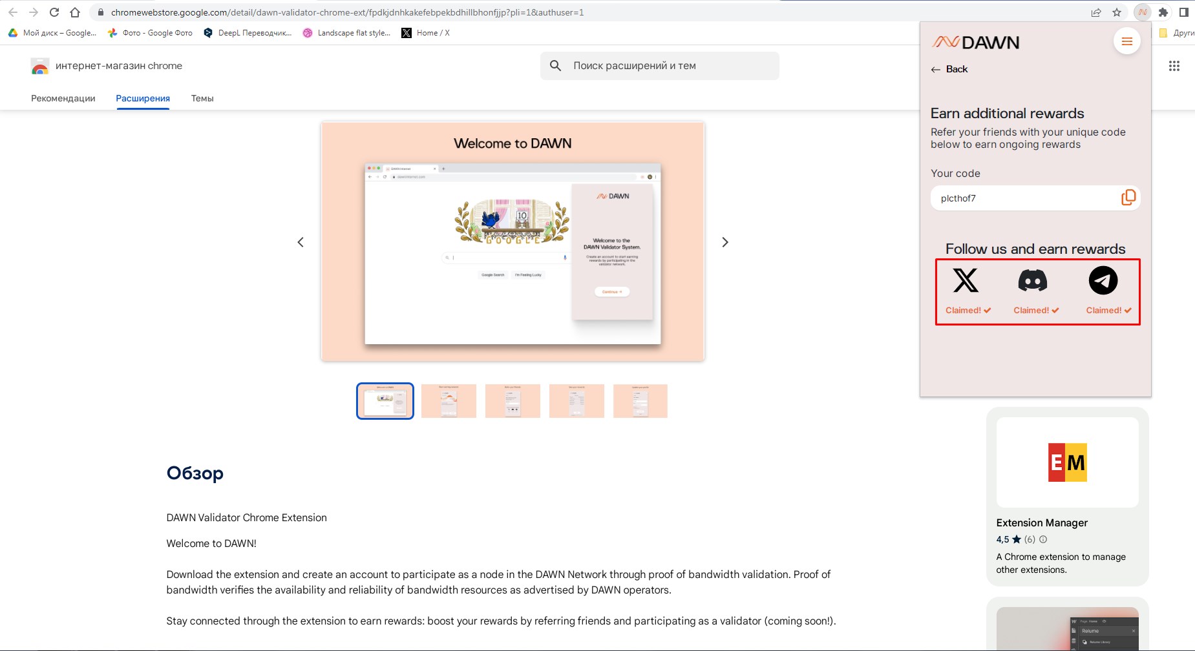1195x651 pixels.
Task: Select the fourth screenshot thumbnail
Action: [x=576, y=401]
